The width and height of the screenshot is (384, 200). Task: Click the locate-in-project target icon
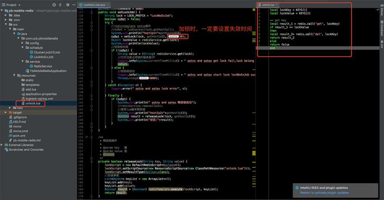[54, 5]
